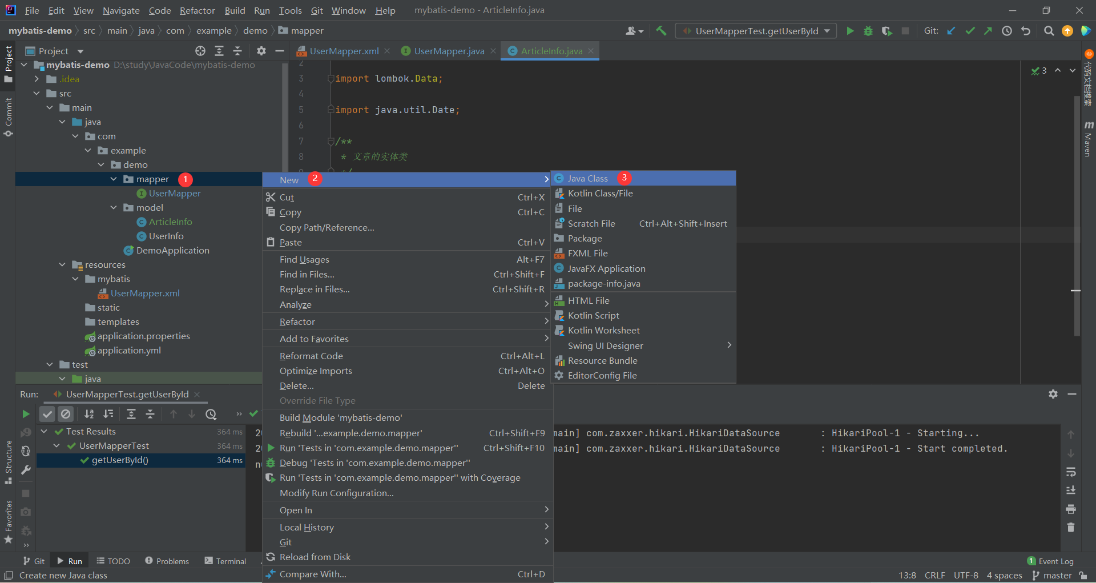Select opened file locate target icon in Project panel
Image resolution: width=1096 pixels, height=583 pixels.
point(200,51)
